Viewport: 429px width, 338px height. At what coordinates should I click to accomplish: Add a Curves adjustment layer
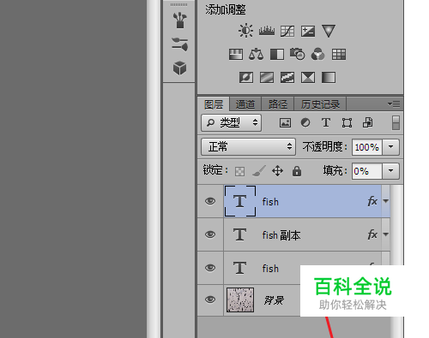[x=287, y=31]
